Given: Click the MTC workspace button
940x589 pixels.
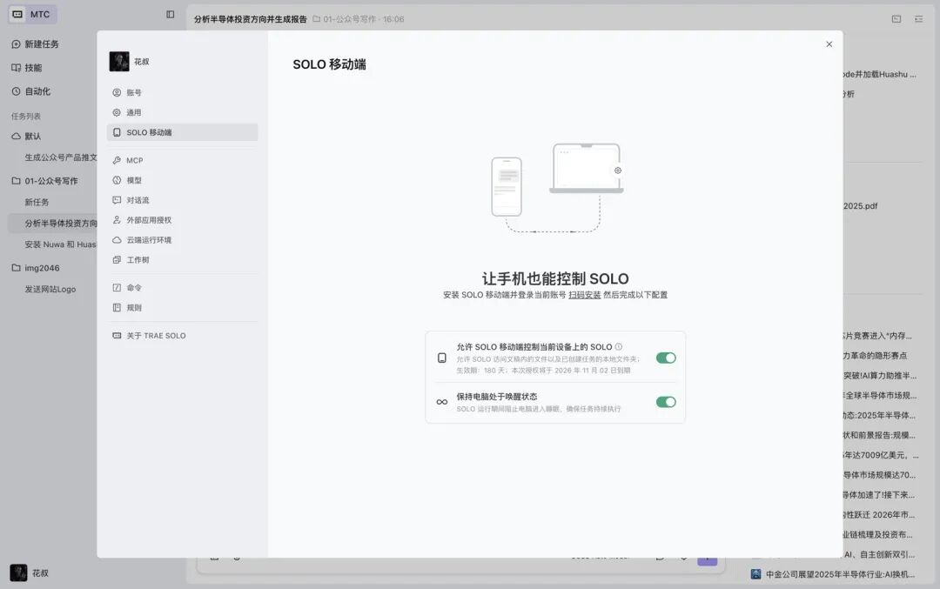Looking at the screenshot, I should point(32,14).
